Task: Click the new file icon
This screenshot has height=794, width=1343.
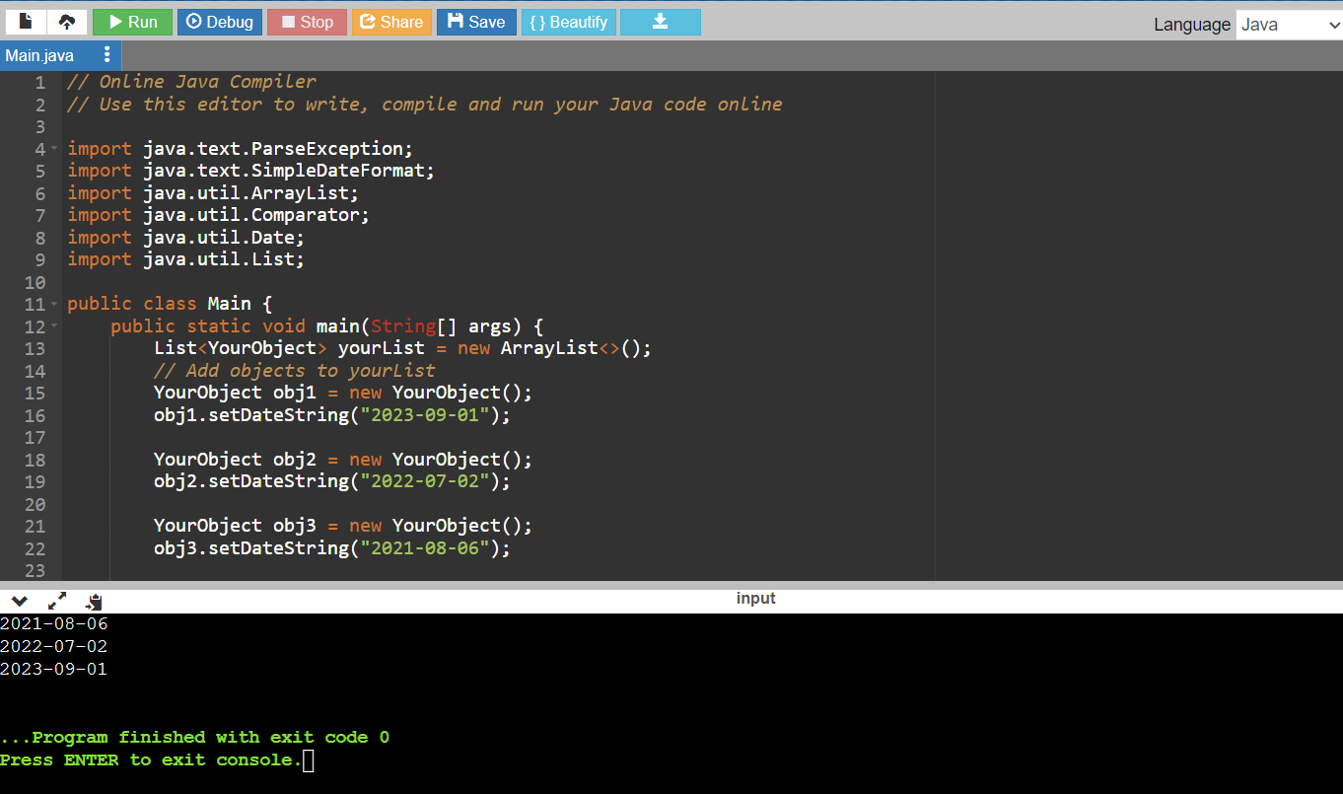Action: (x=26, y=22)
